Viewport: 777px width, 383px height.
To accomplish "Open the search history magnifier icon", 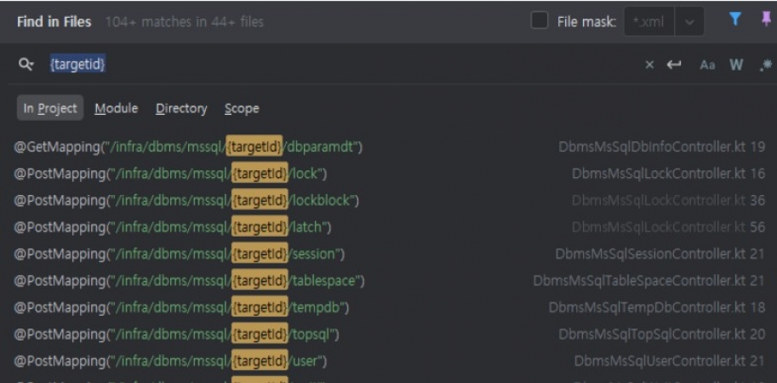I will coord(26,65).
